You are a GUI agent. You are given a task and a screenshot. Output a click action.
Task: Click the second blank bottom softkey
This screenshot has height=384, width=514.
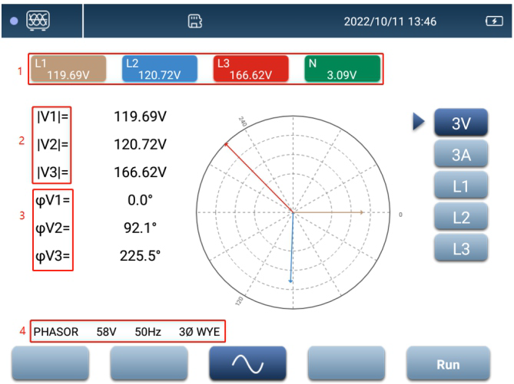(148, 364)
